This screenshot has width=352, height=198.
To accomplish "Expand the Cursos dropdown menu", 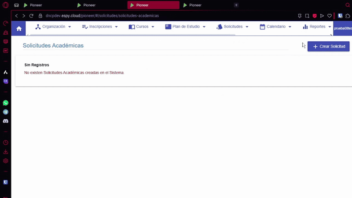I will pyautogui.click(x=141, y=27).
